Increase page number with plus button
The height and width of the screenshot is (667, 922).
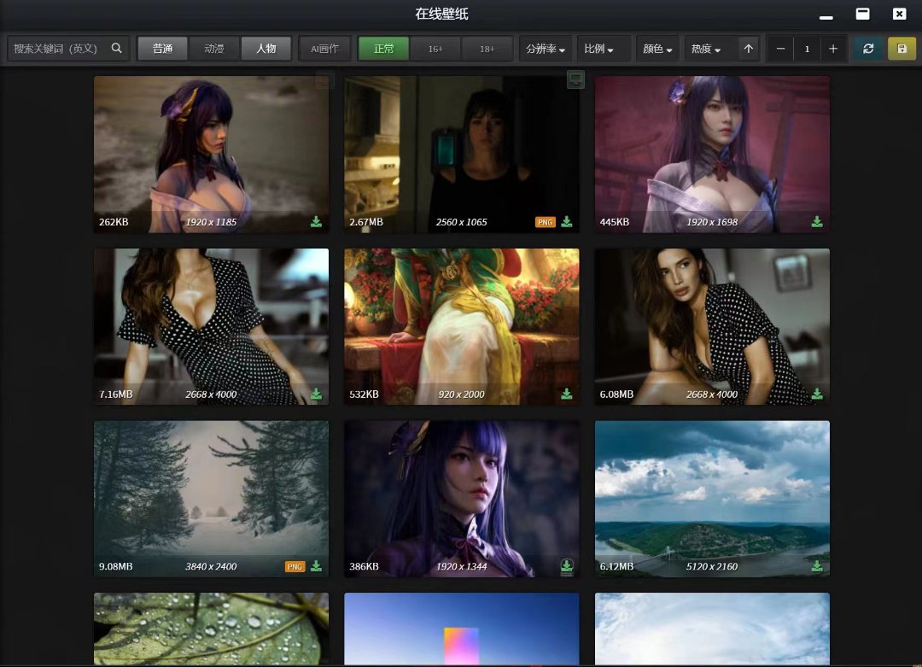pos(833,49)
